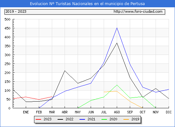
Task: Click the blue 2021 line peak at AGO
Action: [x=117, y=28]
